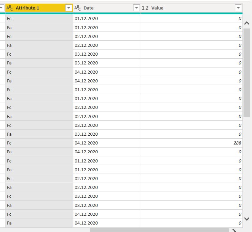
Task: Open the Date column filter dropdown
Action: pyautogui.click(x=137, y=8)
